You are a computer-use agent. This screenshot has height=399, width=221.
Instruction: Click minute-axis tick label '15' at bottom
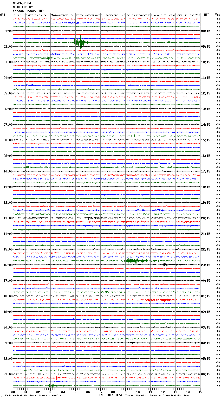200,392
